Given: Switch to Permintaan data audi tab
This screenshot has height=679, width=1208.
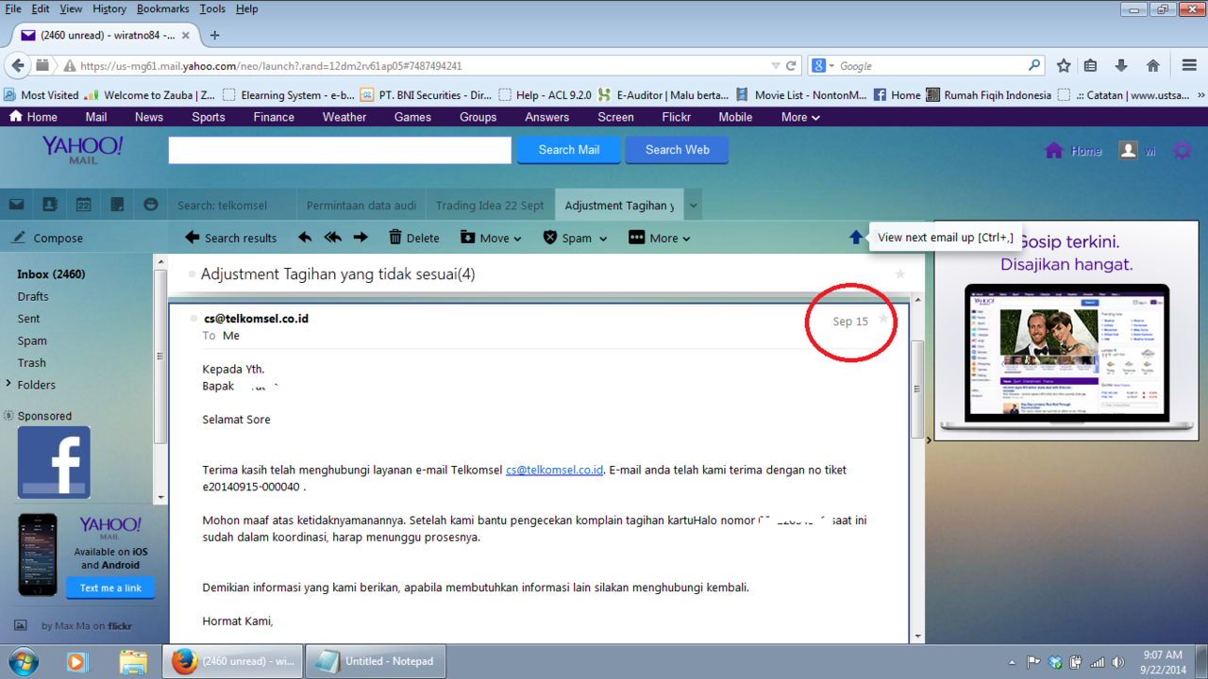Looking at the screenshot, I should pyautogui.click(x=361, y=205).
